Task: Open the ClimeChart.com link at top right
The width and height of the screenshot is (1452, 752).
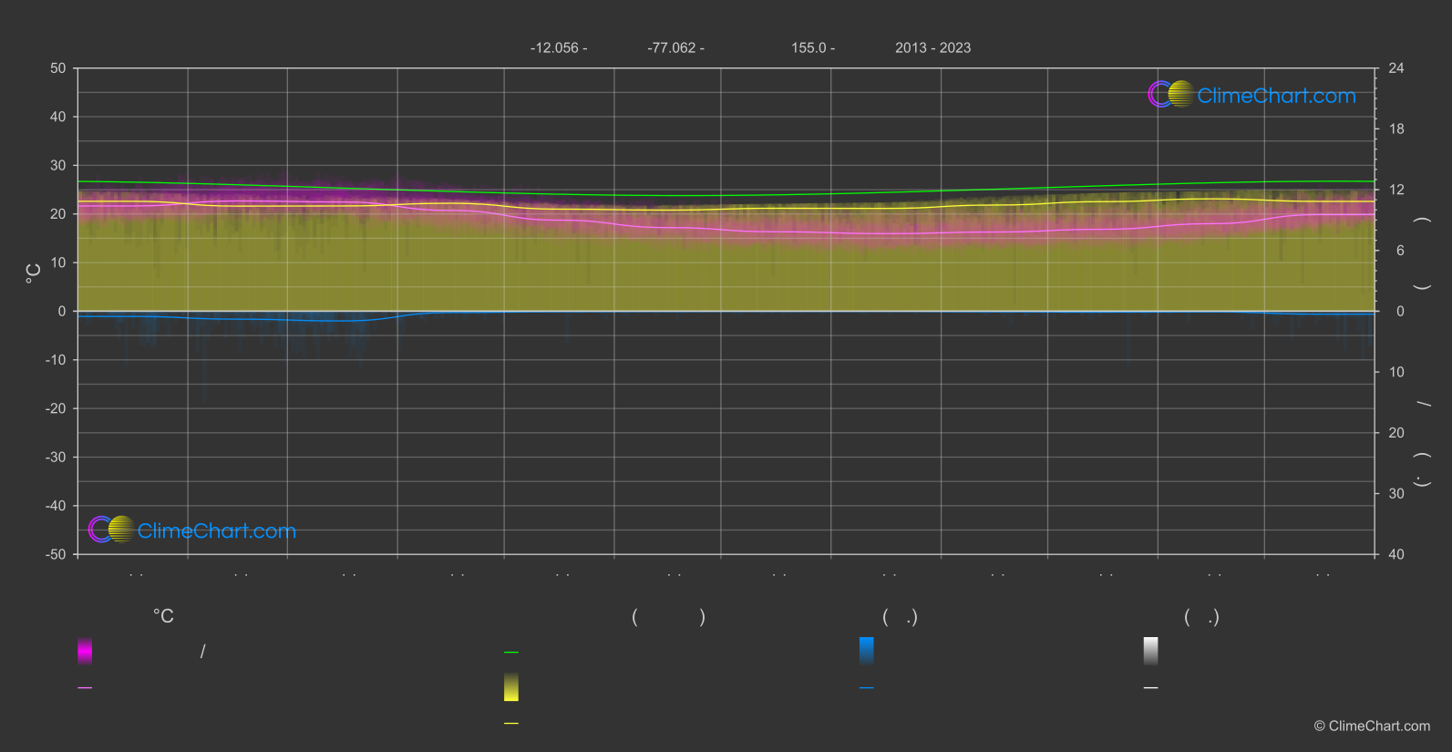Action: pyautogui.click(x=1276, y=96)
